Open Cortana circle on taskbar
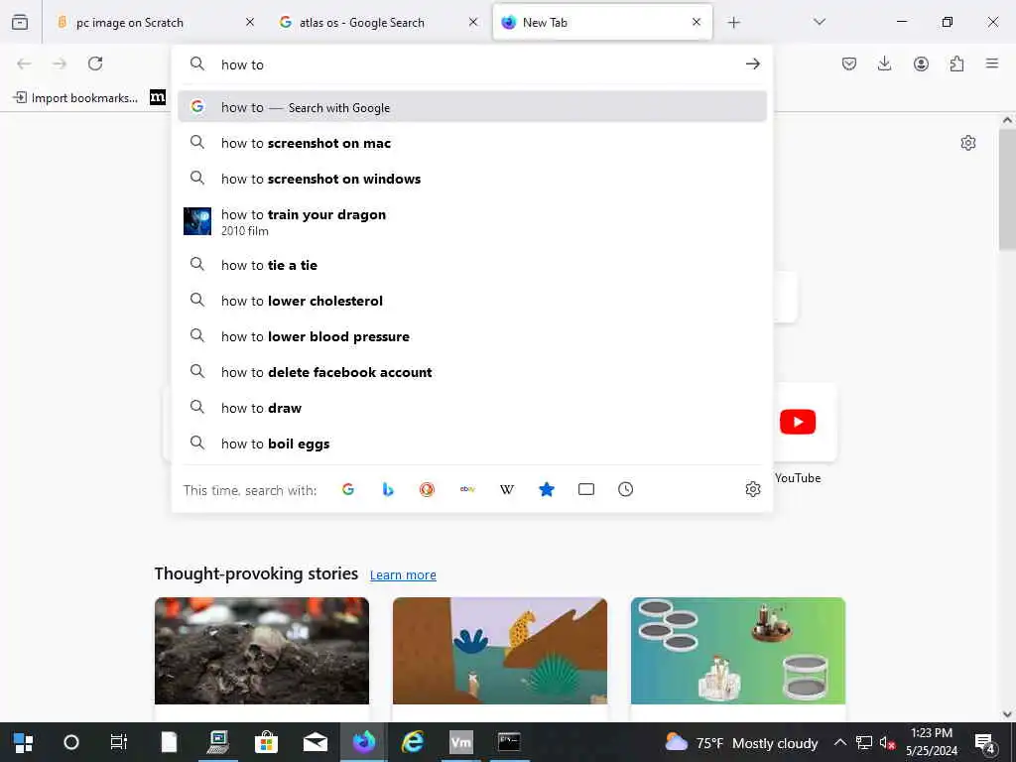 pos(71,742)
